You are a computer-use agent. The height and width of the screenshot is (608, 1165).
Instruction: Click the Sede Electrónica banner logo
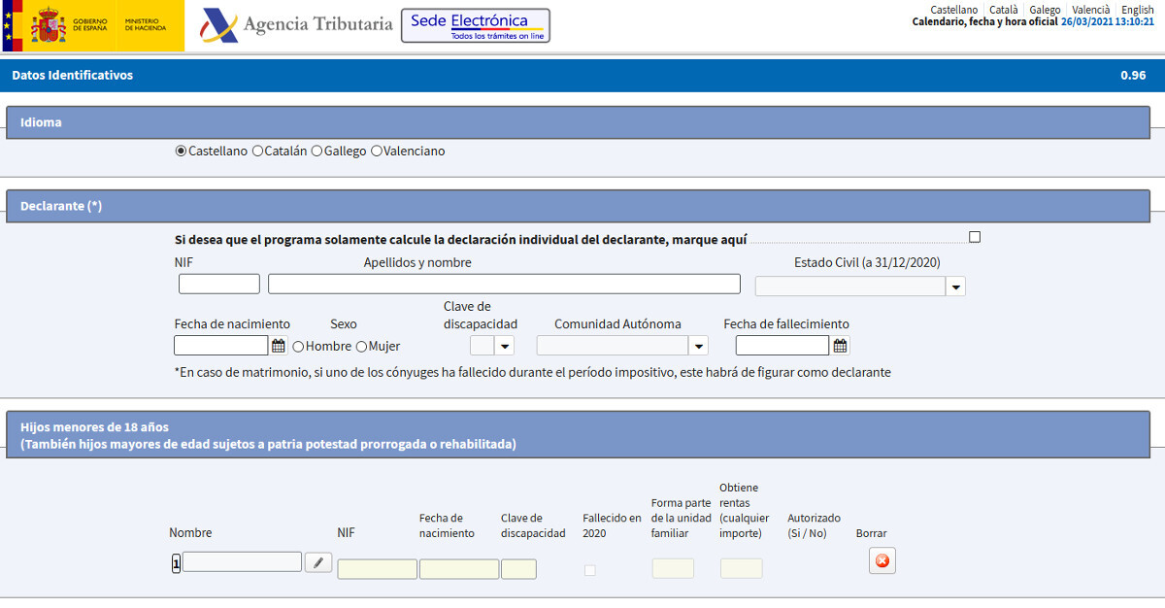pos(475,25)
